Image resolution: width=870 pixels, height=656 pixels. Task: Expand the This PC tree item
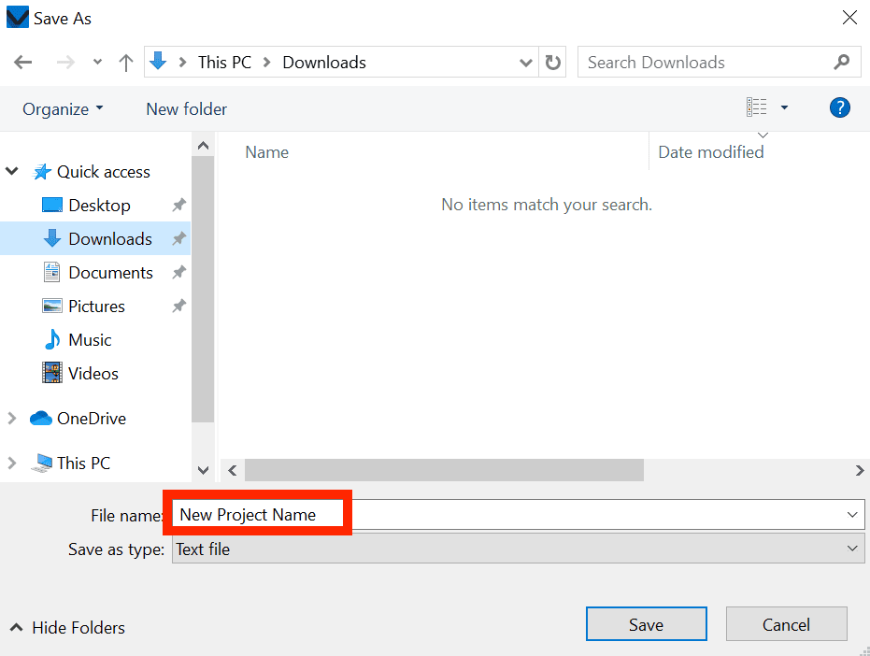[x=12, y=463]
